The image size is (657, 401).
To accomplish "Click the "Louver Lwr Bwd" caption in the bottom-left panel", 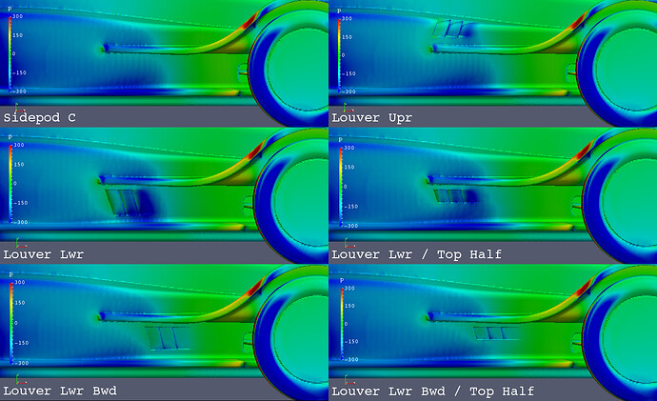I will (60, 391).
